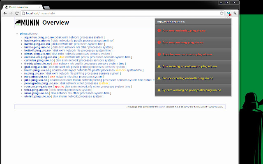Open bottolf.ping.uio.no host link
263x164 pixels.
tap(37, 50)
